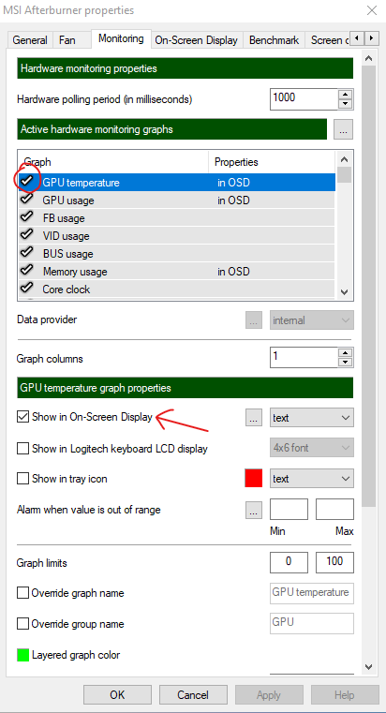Click the main panel scrollbar up arrow
Viewport: 386px width, 713px height.
click(369, 58)
